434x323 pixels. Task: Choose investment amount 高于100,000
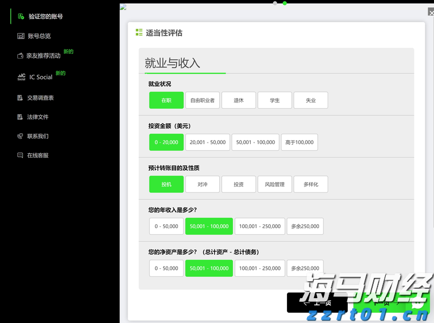tap(299, 142)
